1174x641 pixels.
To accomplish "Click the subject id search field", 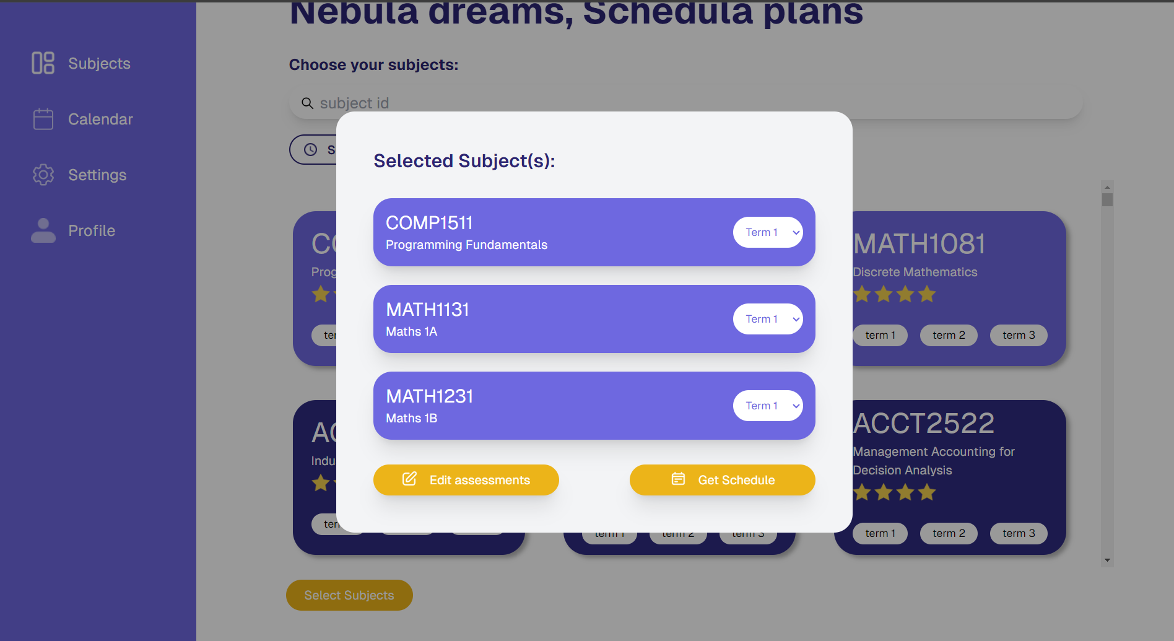I will tap(685, 103).
